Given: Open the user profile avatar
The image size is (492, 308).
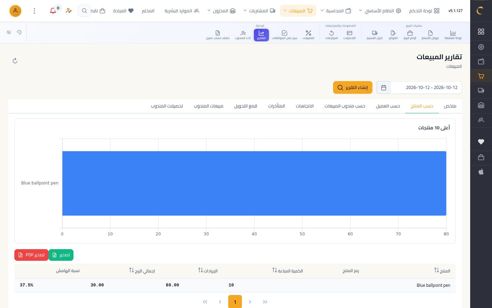Looking at the screenshot, I should point(15,11).
